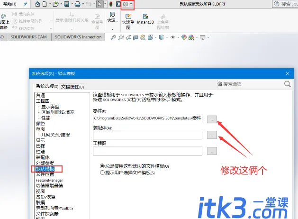Click the Previous View icon

pyautogui.click(x=128, y=37)
